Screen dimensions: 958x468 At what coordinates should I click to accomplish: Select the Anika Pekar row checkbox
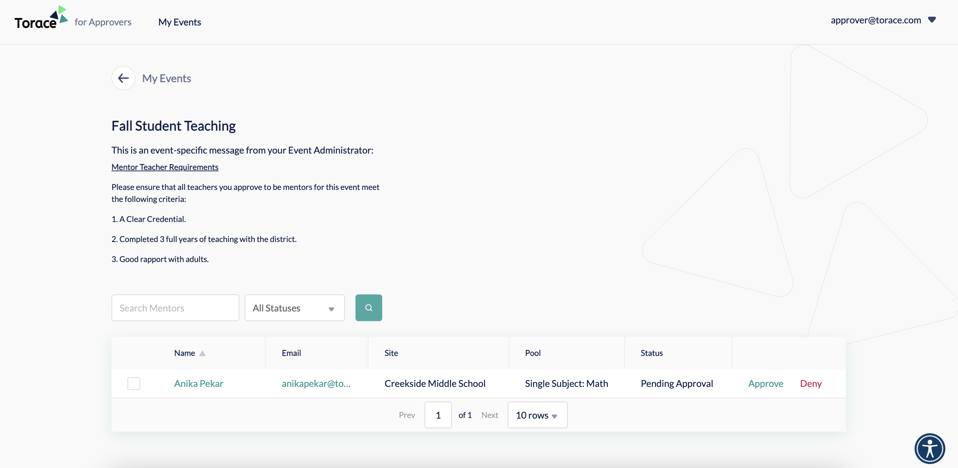click(x=134, y=383)
